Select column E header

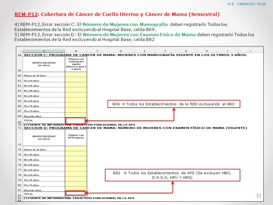coord(144,51)
